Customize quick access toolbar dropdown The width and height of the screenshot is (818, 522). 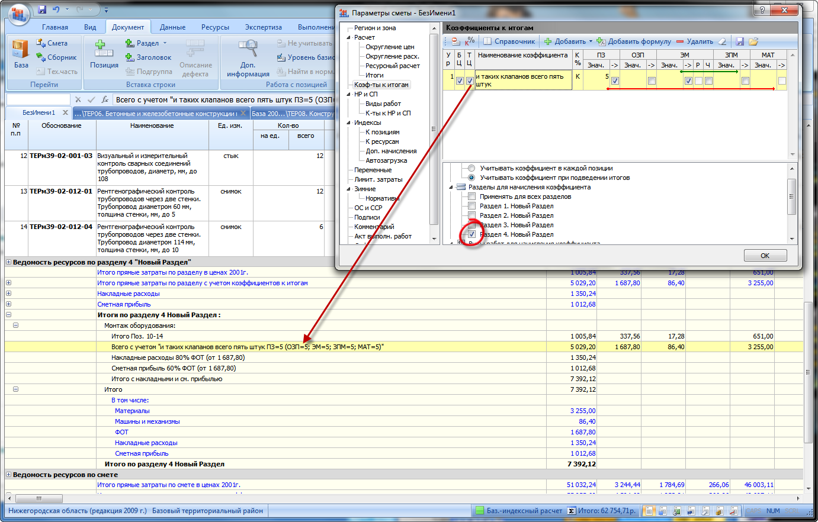pos(106,10)
